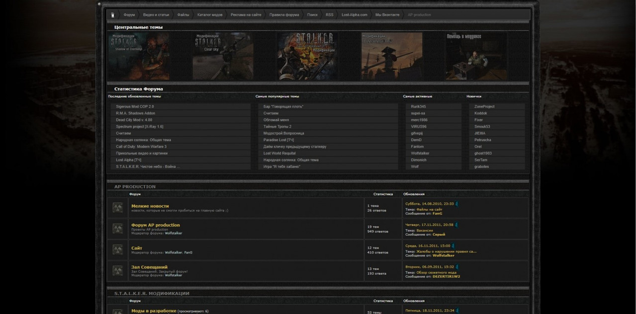
Task: View active user merc1986 profile
Action: [x=419, y=120]
